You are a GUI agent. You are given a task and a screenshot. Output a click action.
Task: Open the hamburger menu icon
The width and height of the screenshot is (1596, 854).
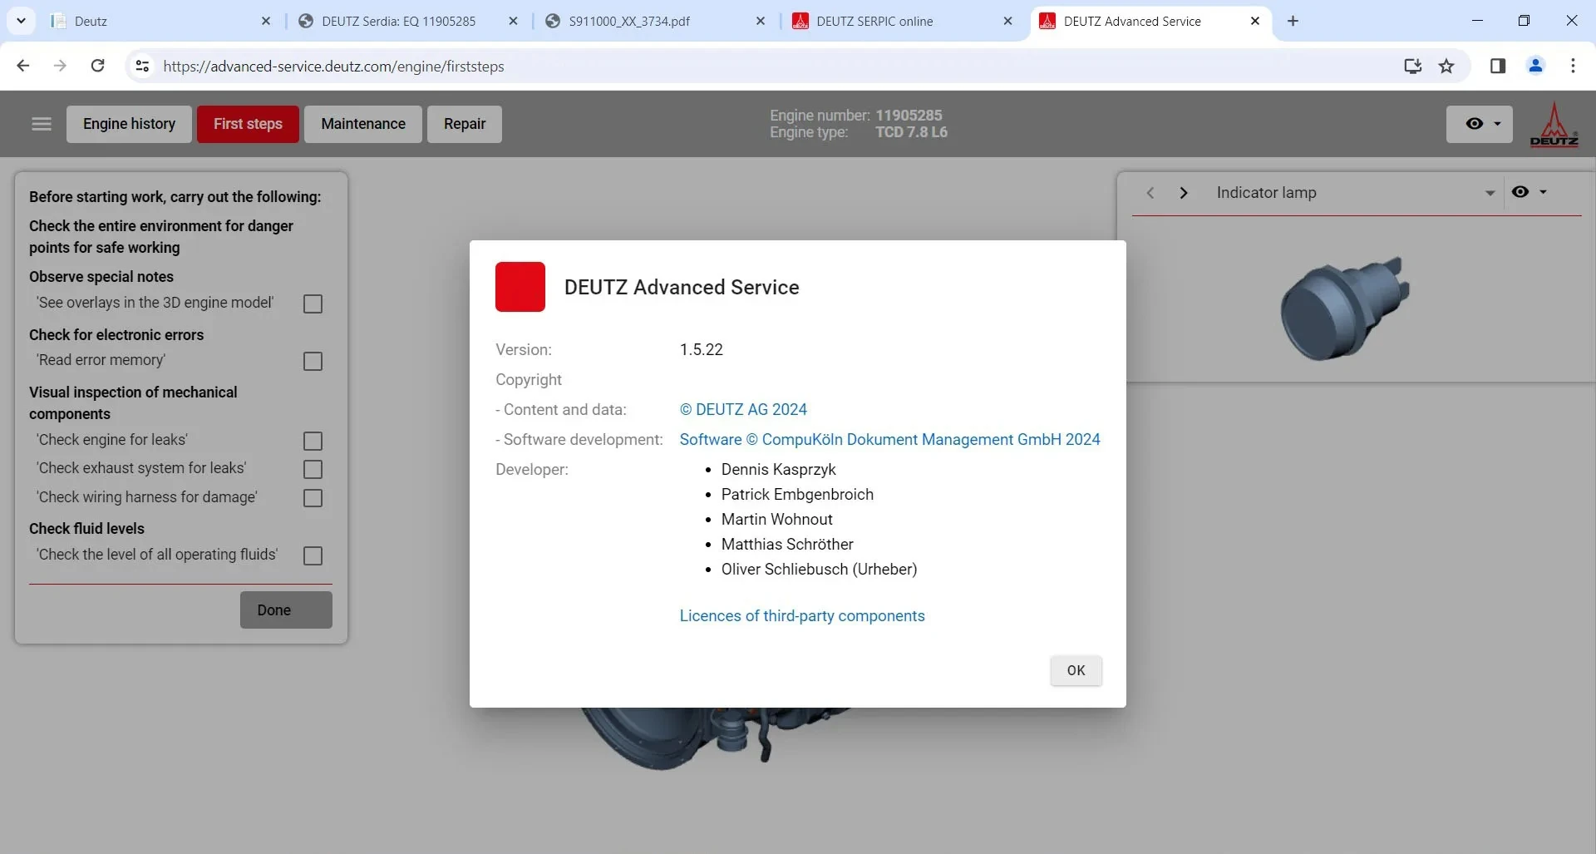(x=42, y=124)
